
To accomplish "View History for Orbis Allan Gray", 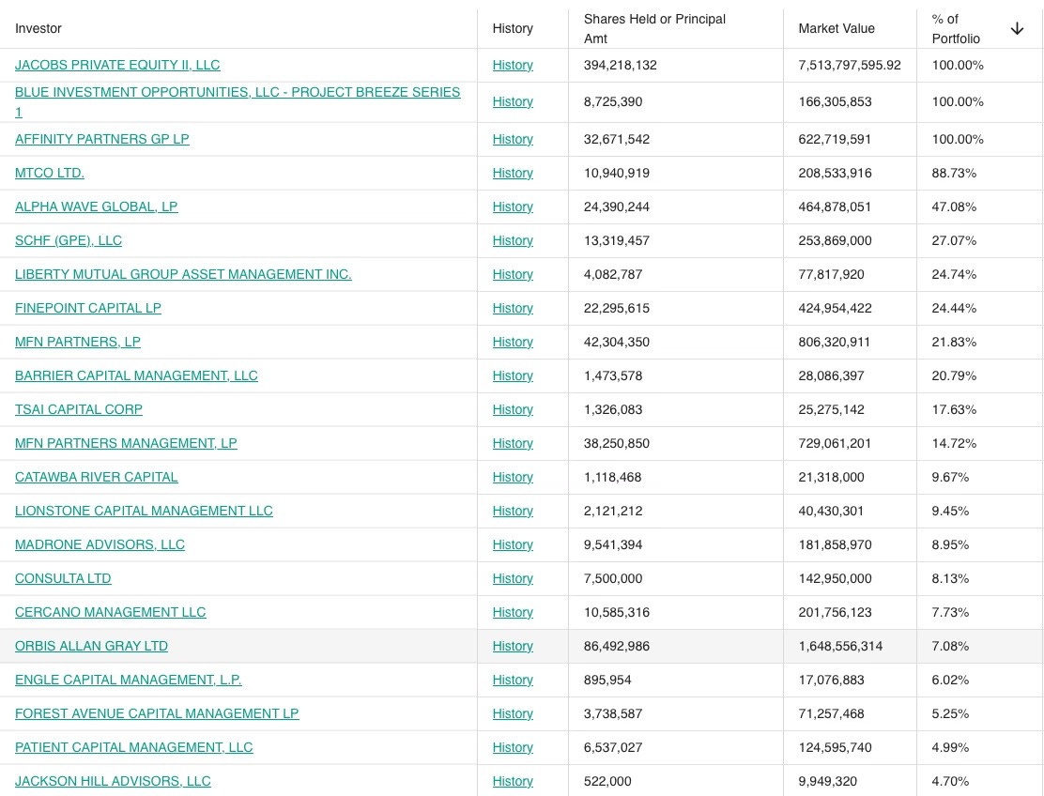I will [x=513, y=646].
